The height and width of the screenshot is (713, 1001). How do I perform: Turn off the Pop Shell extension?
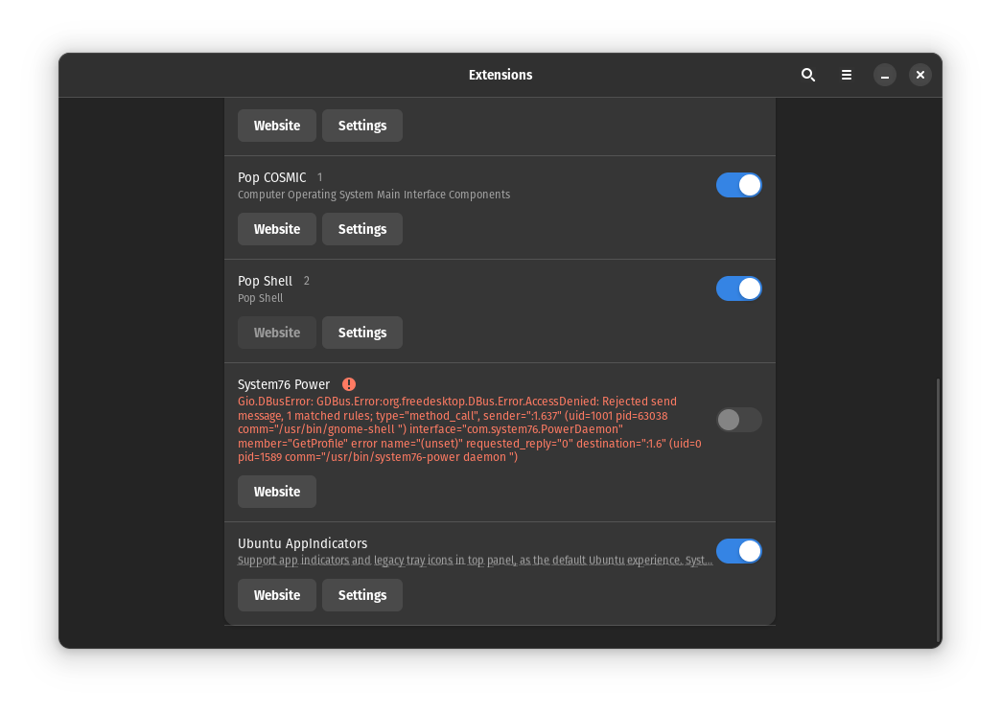point(739,287)
